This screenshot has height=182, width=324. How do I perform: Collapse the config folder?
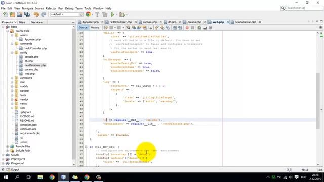(x=12, y=53)
